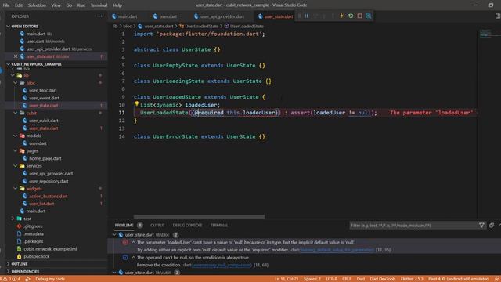Collapse the cubit folder
Image resolution: width=501 pixels, height=282 pixels.
(x=16, y=113)
